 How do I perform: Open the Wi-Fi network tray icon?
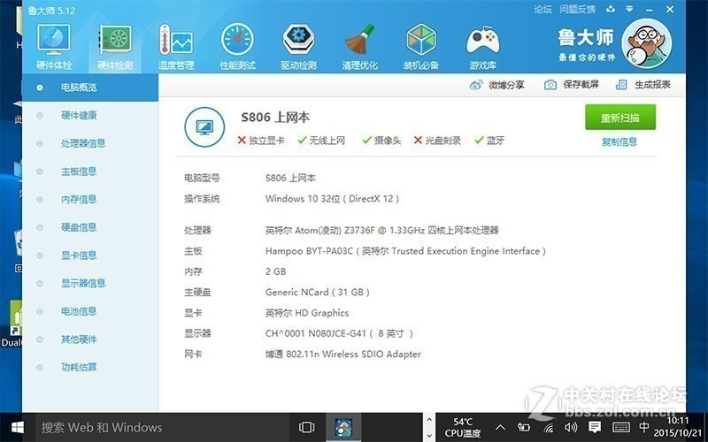pos(548,427)
